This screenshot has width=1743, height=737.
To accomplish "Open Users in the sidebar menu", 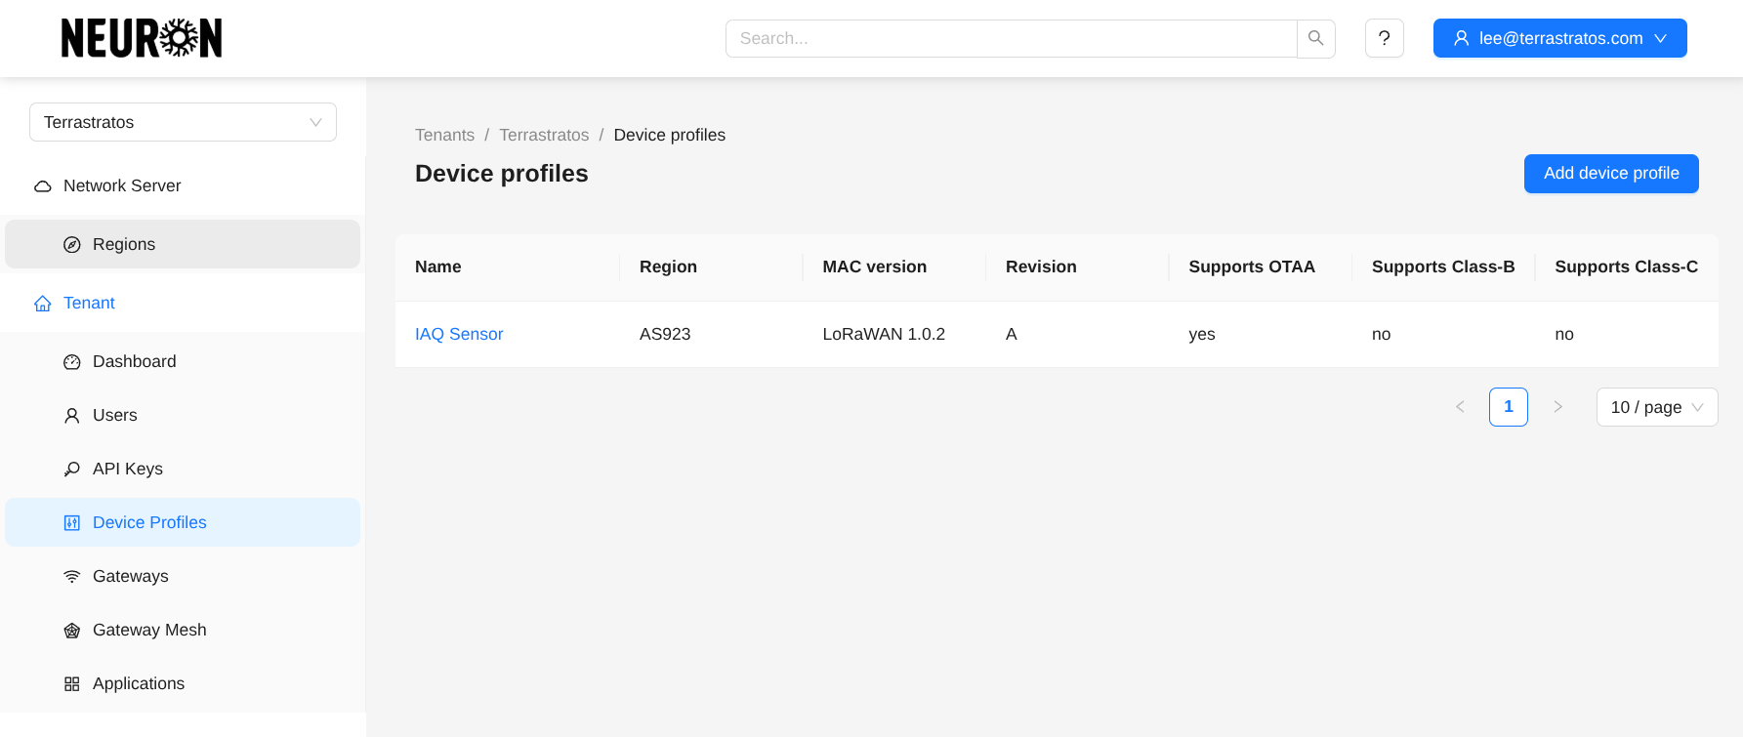I will (115, 415).
